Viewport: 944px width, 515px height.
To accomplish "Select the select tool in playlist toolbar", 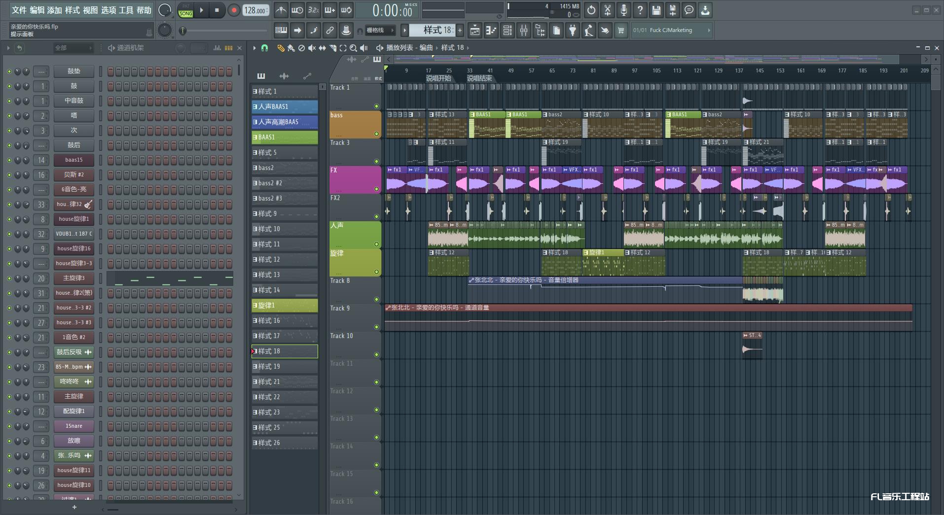I will (x=343, y=48).
